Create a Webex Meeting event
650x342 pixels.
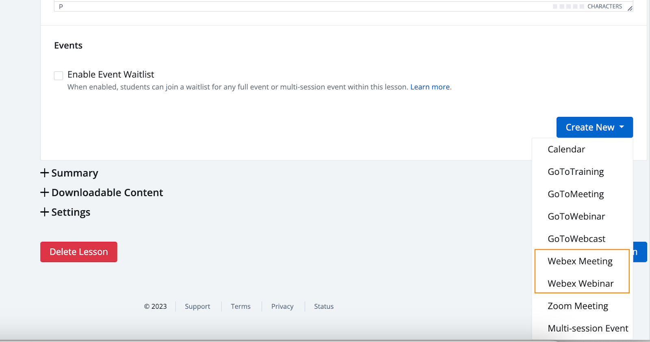580,261
